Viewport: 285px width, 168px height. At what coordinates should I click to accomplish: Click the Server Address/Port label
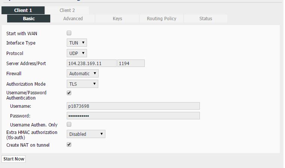point(26,64)
